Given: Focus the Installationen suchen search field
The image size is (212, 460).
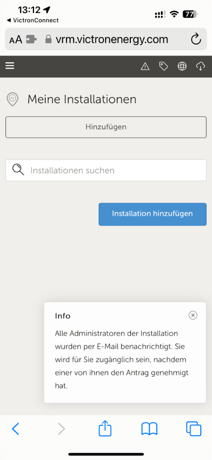Looking at the screenshot, I should [106, 170].
